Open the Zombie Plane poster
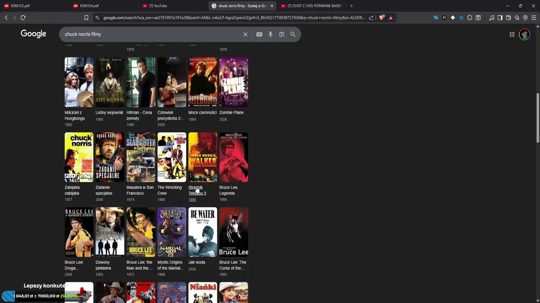This screenshot has height=303, width=540. pyautogui.click(x=234, y=82)
